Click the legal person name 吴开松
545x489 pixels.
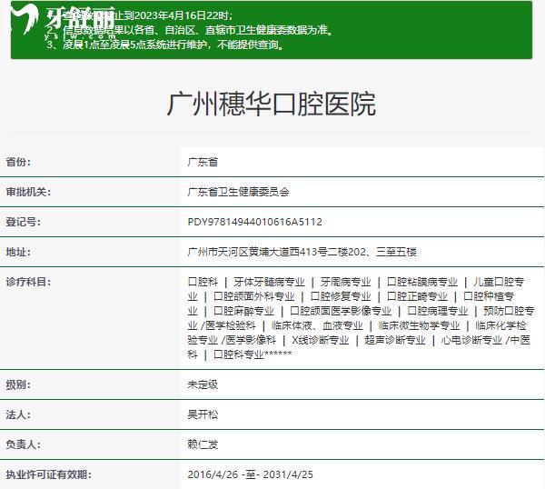tap(203, 414)
